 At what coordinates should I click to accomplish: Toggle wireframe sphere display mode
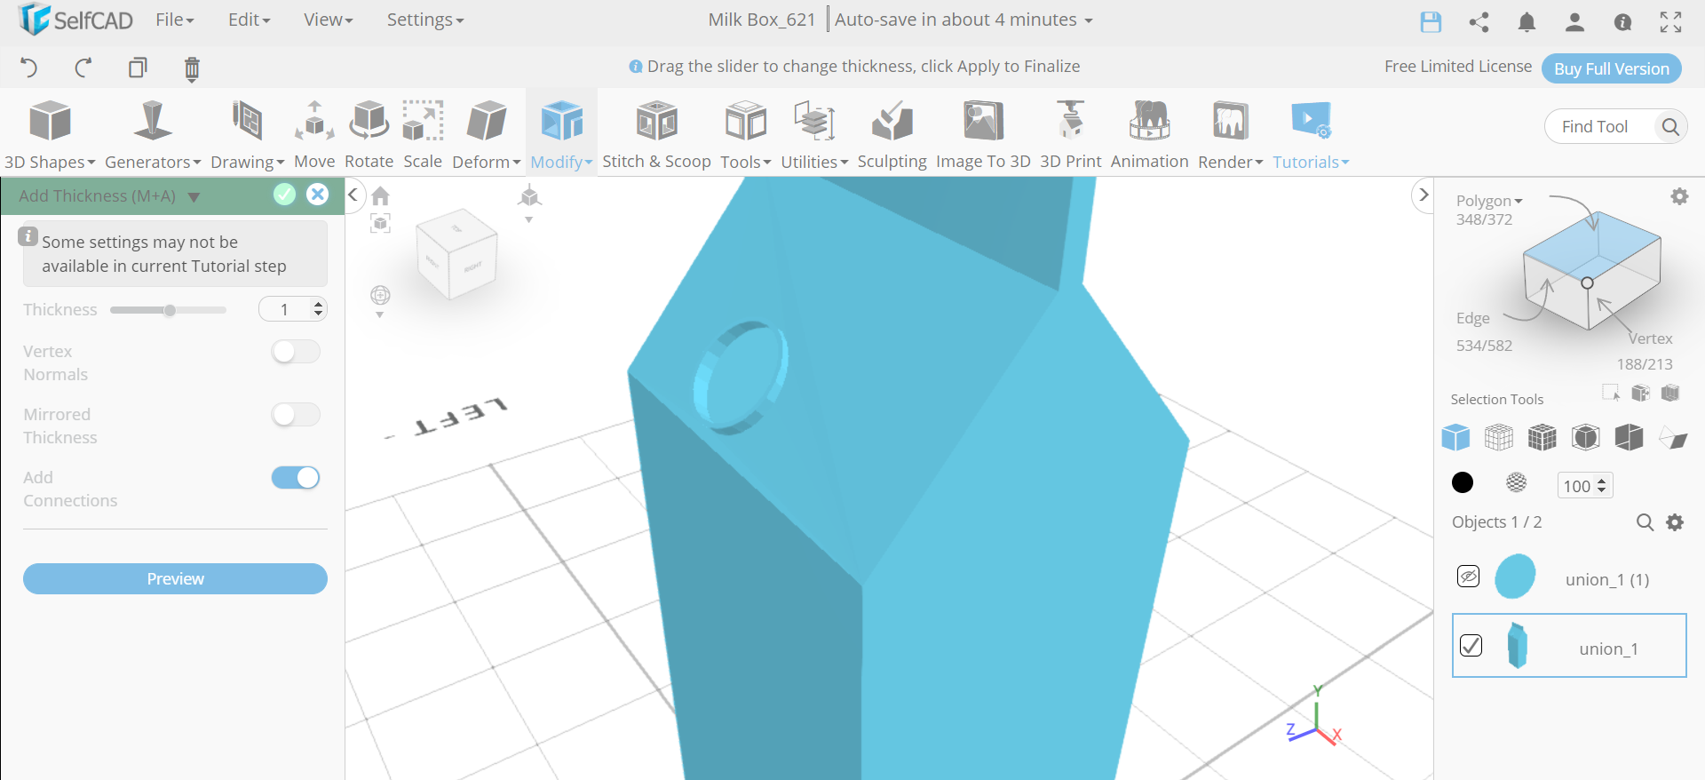(1517, 482)
